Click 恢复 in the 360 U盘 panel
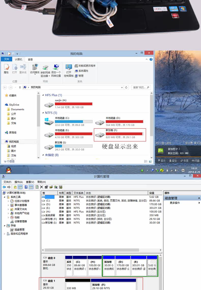The height and width of the screenshot is (290, 201). coord(184,161)
